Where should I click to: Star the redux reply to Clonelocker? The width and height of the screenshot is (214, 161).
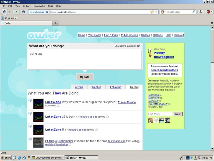click(x=70, y=145)
